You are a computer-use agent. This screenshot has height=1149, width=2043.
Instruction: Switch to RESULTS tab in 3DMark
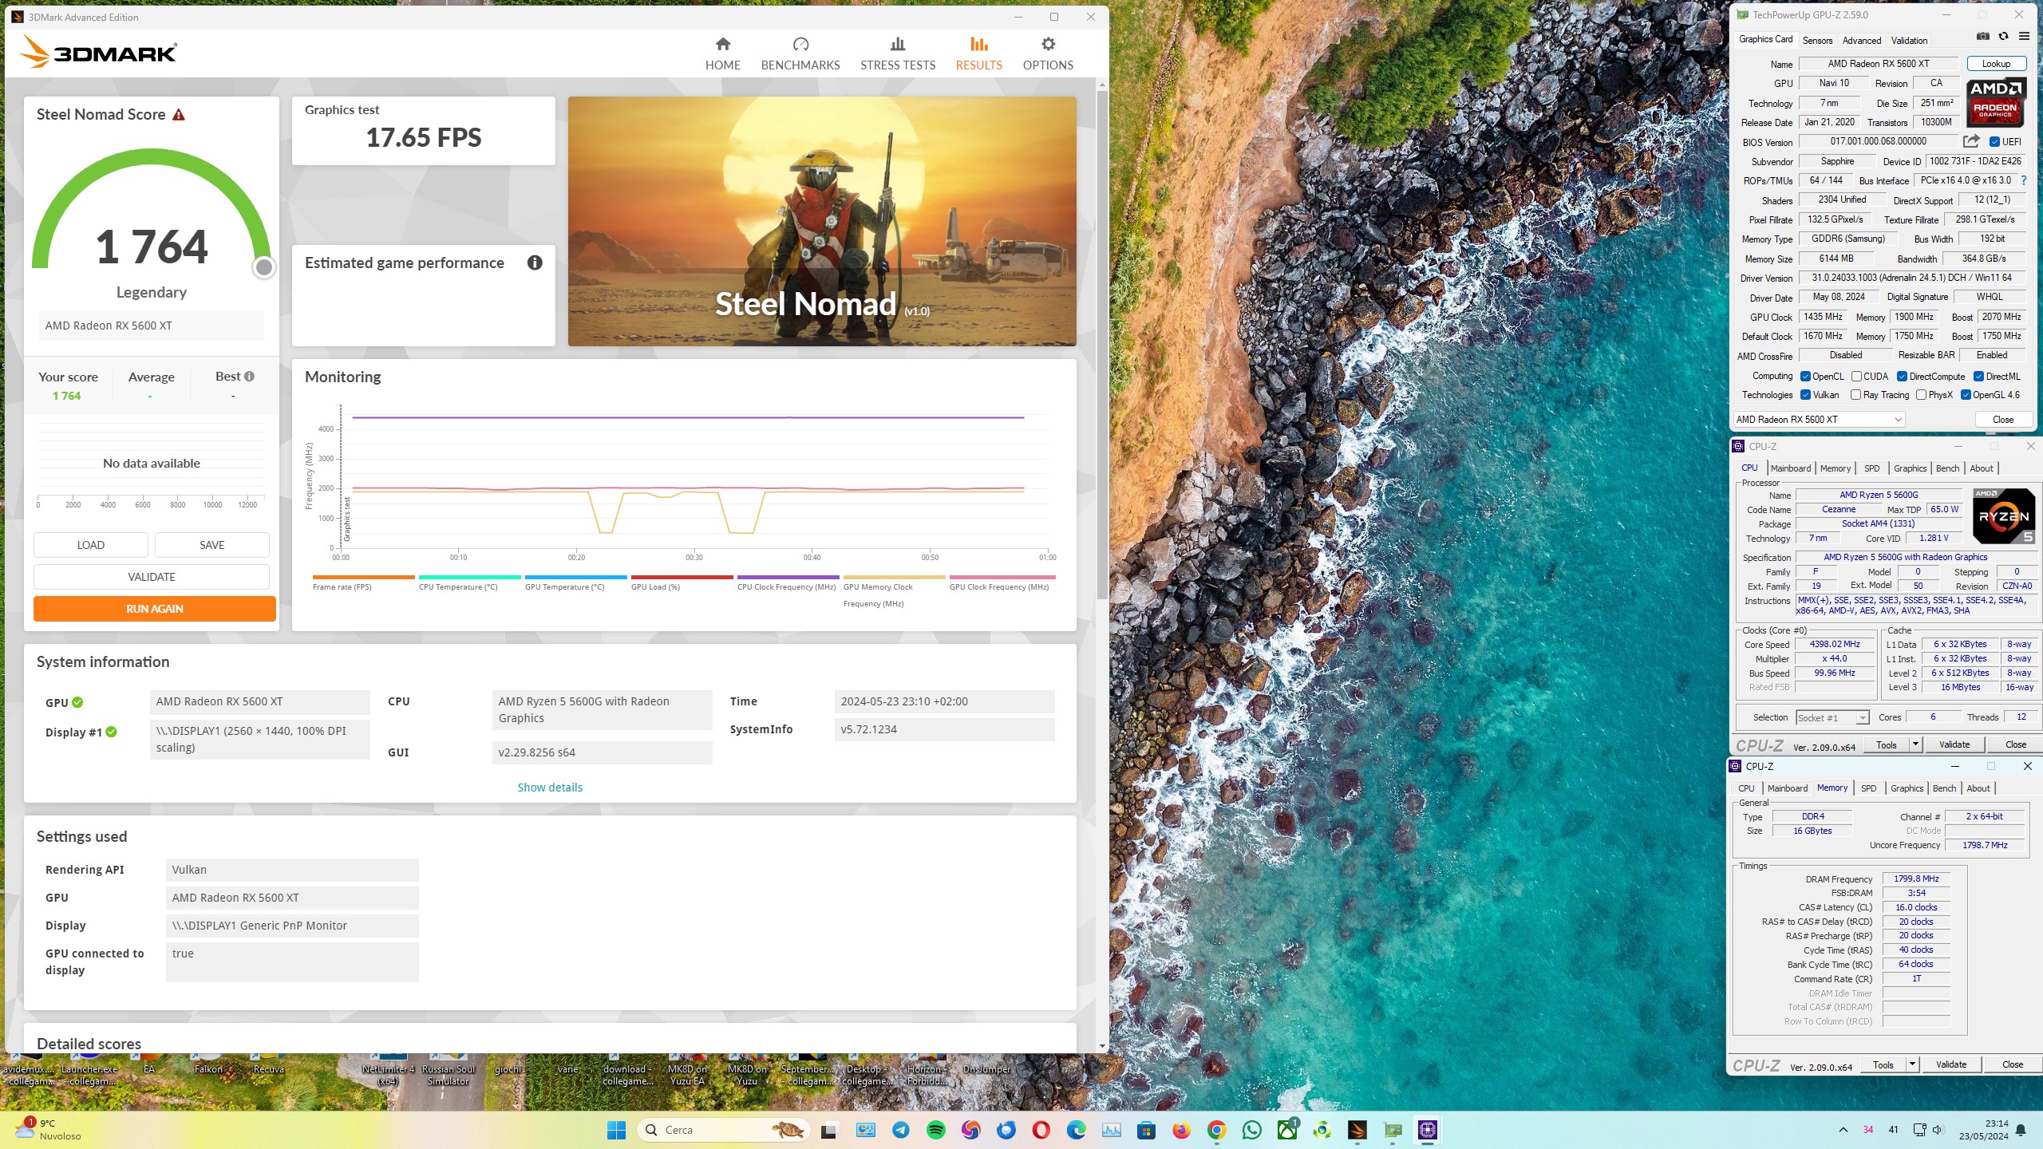pyautogui.click(x=978, y=53)
